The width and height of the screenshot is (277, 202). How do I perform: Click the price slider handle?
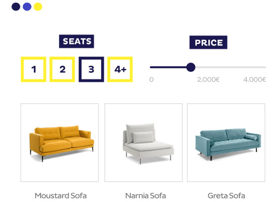[x=191, y=67]
